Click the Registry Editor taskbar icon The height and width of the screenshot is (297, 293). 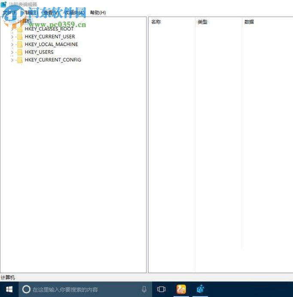pos(200,289)
